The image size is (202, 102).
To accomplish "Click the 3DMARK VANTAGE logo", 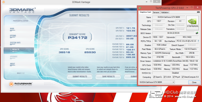I will point(22,11).
